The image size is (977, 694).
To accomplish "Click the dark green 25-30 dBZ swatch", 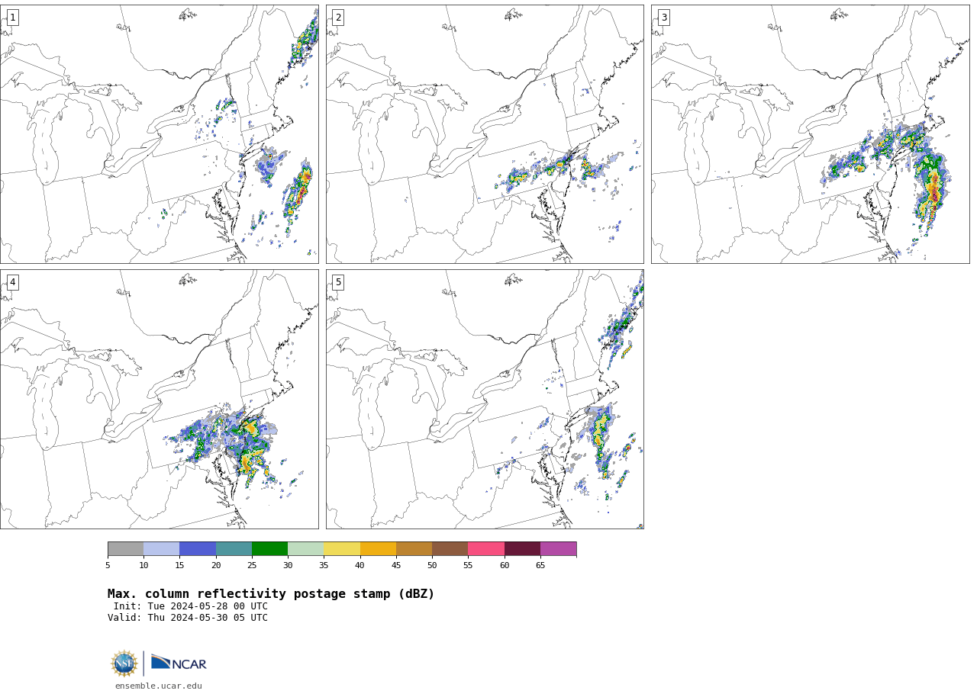I will [x=269, y=549].
